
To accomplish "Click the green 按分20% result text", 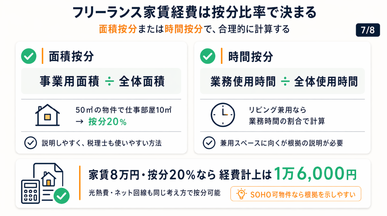I will 107,122.
